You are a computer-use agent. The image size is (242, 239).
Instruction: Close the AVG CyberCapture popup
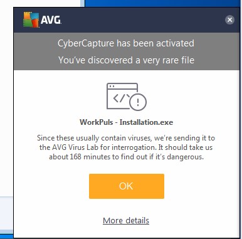point(229,20)
